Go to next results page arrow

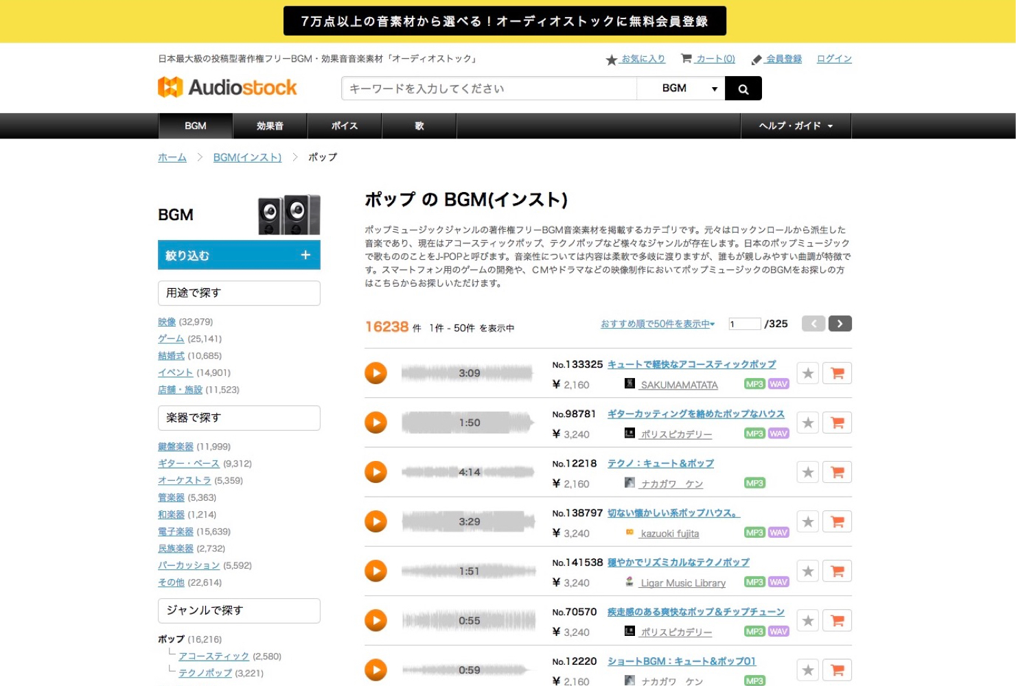(840, 324)
